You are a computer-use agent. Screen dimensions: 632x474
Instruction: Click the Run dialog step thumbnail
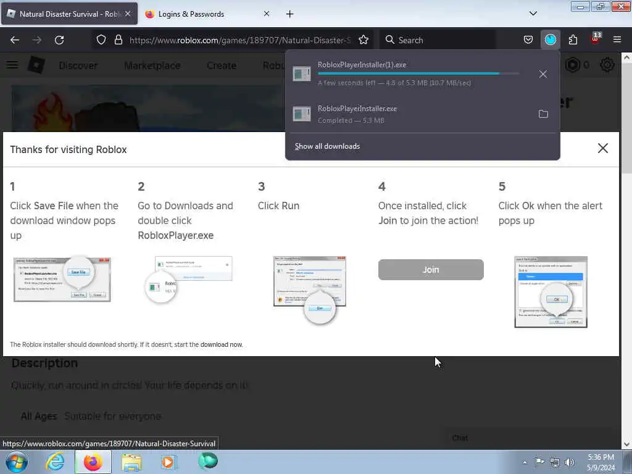pyautogui.click(x=310, y=289)
